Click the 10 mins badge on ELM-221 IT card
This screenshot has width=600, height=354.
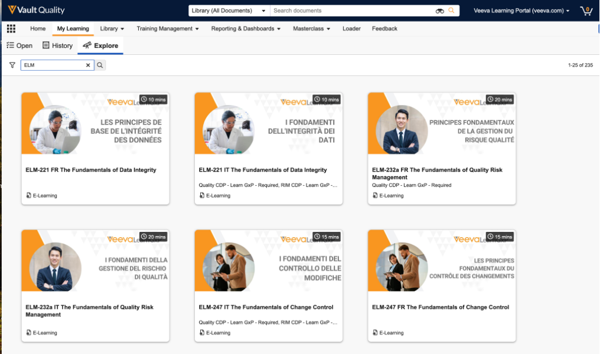click(327, 99)
